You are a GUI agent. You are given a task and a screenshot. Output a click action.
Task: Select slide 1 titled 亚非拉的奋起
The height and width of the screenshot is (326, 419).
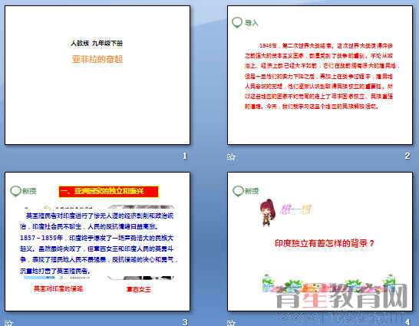coord(97,75)
